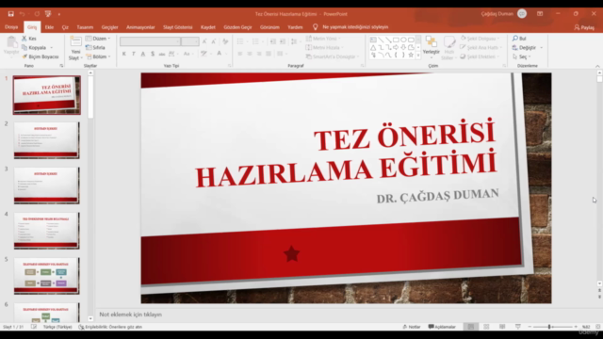Click the Sıfırla reset button

pos(95,48)
